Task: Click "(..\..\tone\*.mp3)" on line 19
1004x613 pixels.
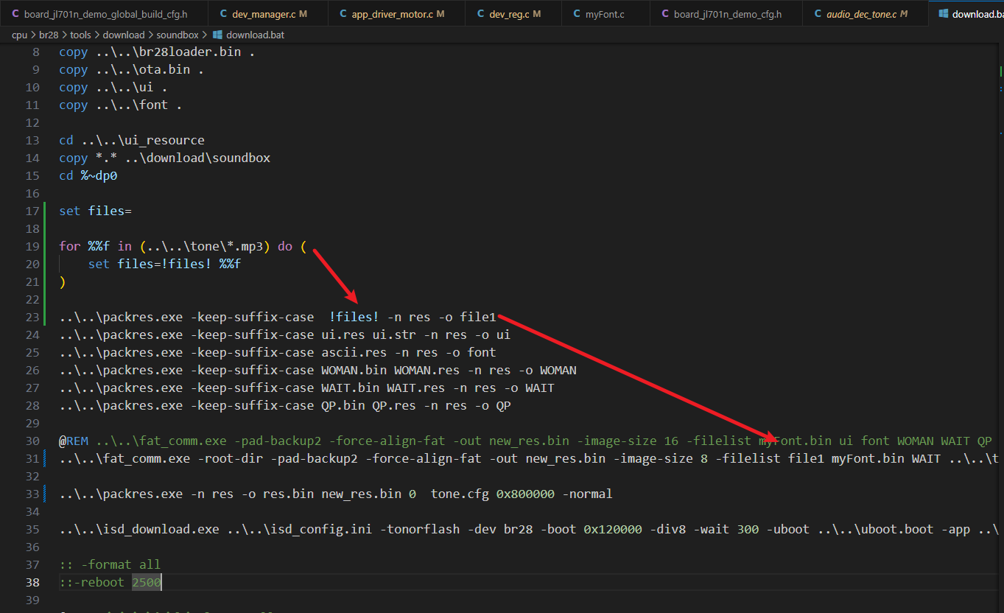Action: [205, 246]
